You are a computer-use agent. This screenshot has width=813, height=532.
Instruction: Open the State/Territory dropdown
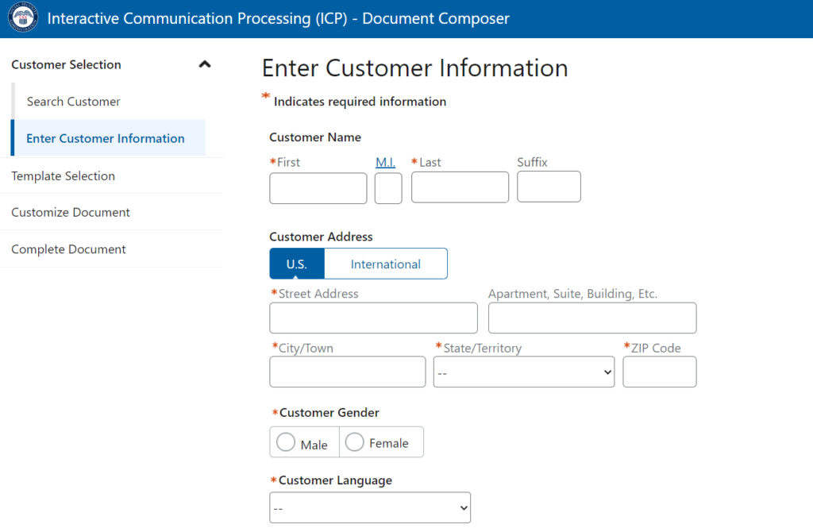pos(524,372)
